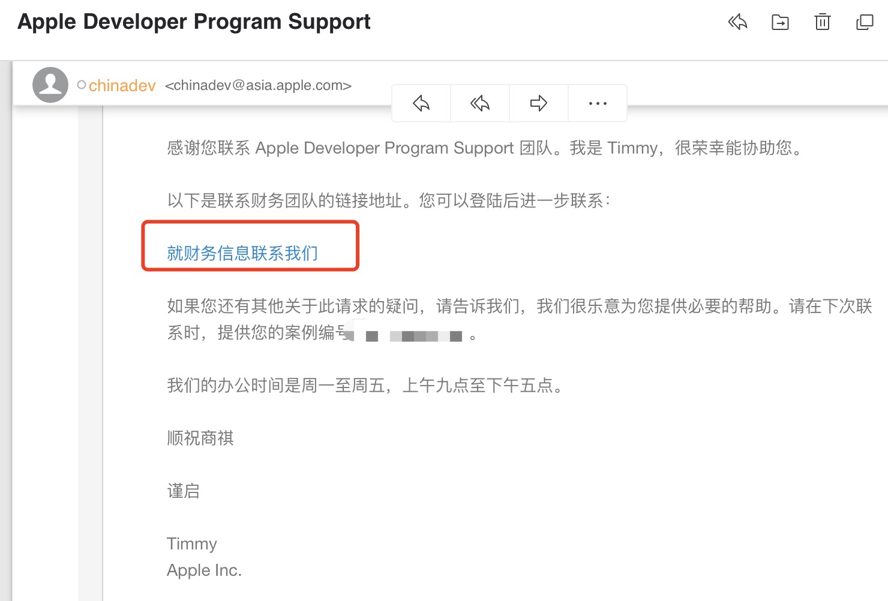Open the email in a new window
This screenshot has height=601, width=888.
pyautogui.click(x=865, y=22)
